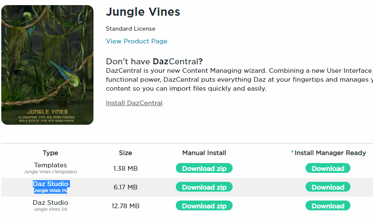Click the Jungle Vines DS subtitle text

50,209
